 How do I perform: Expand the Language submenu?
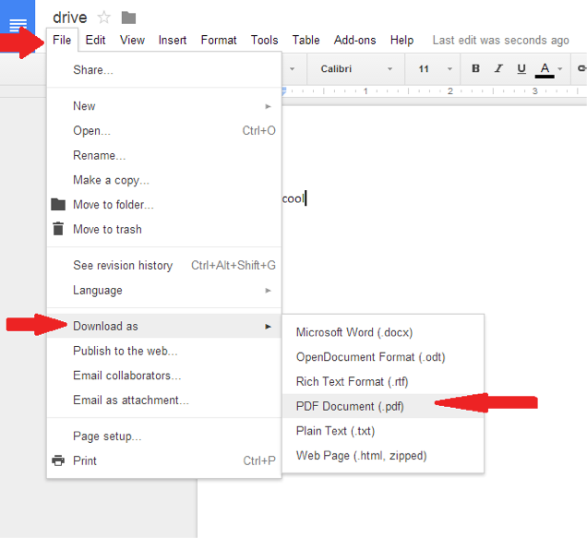click(164, 290)
